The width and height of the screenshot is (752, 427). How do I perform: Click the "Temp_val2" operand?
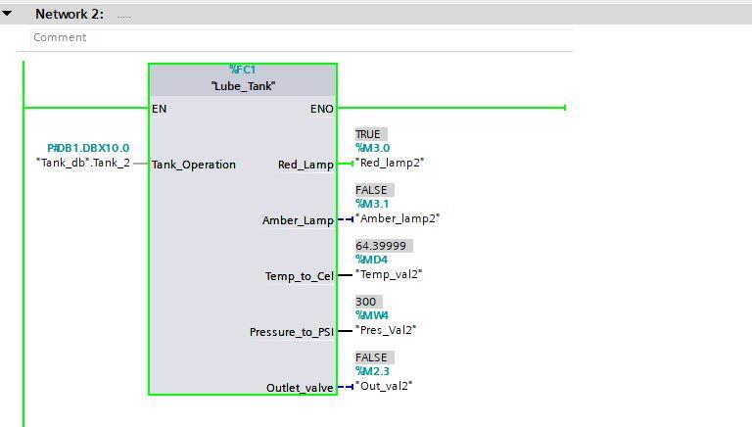coord(389,274)
